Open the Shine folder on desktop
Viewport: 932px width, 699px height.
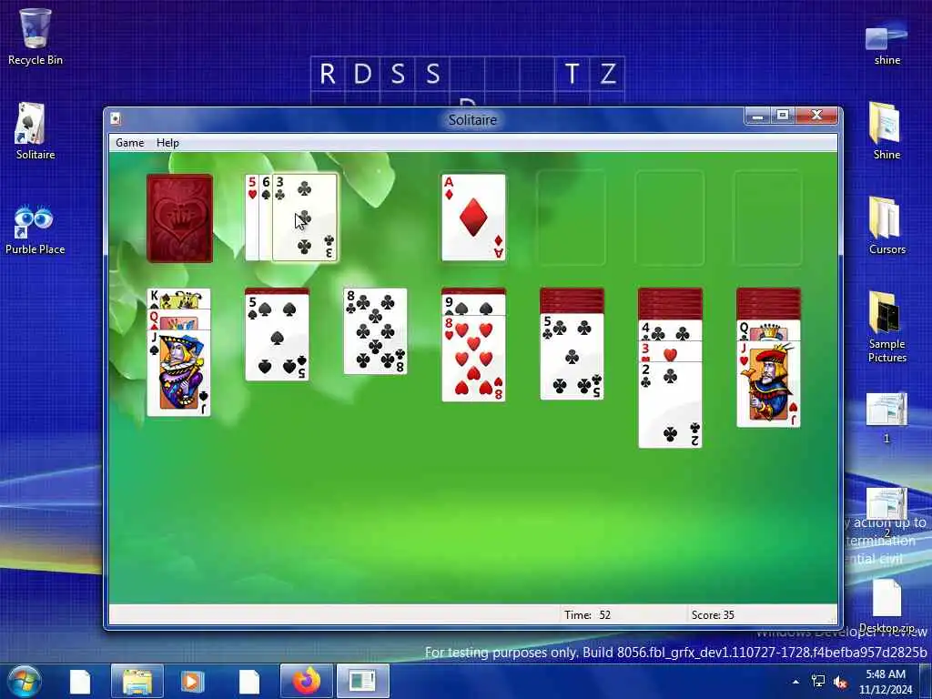point(886,131)
